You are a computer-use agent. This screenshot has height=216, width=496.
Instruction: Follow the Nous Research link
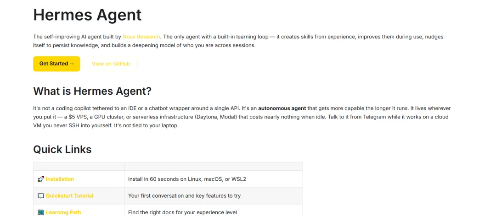pos(141,37)
